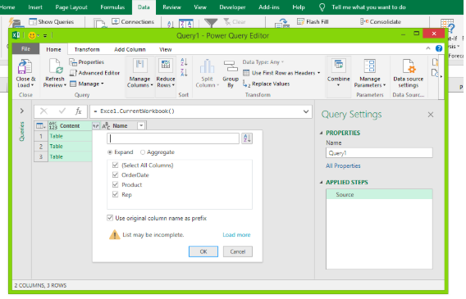Click table menu icon in grid corner
The image size is (466, 299).
click(41, 126)
